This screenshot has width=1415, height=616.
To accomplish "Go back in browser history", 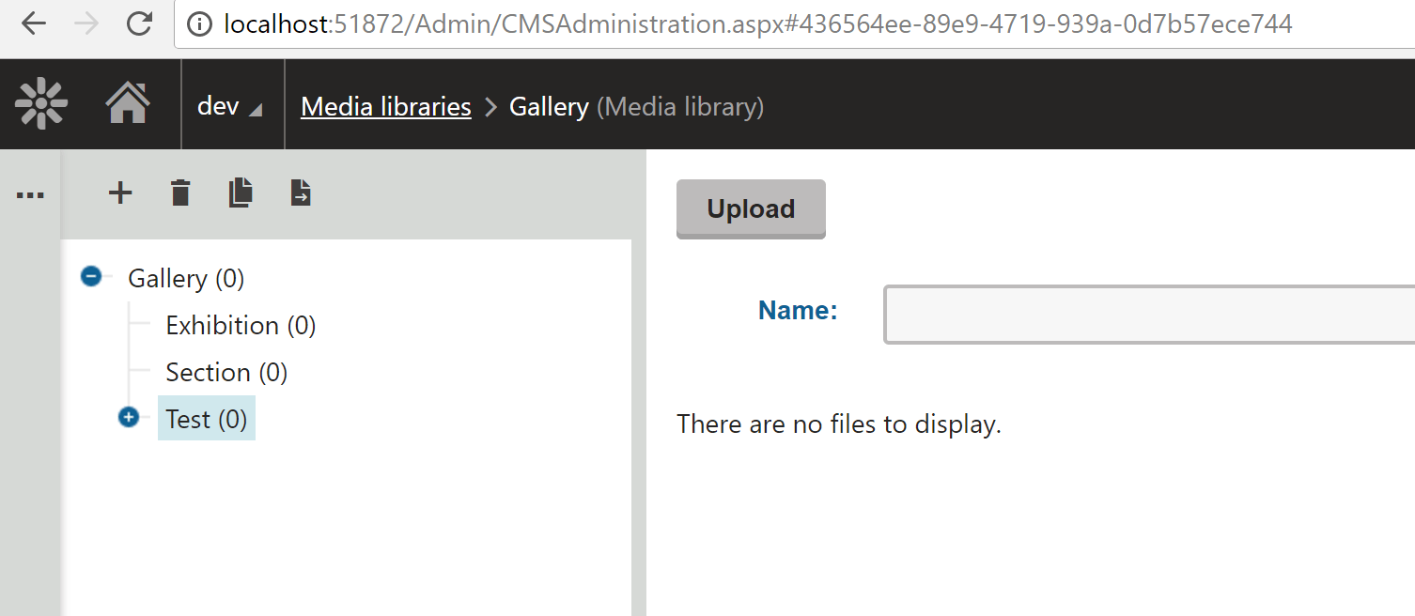I will coord(33,24).
